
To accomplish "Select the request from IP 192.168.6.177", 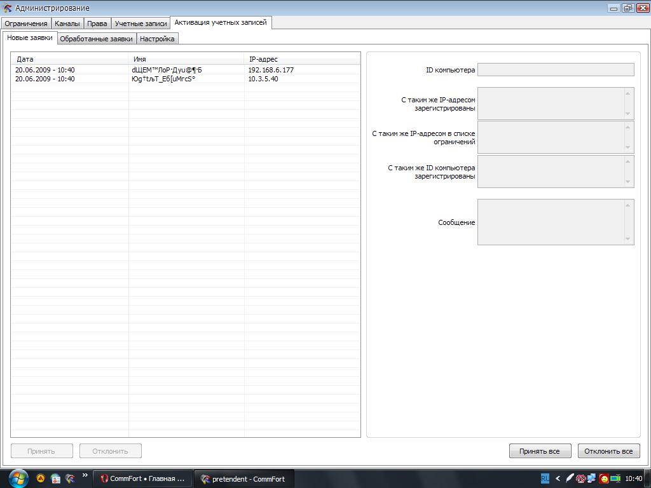I will pos(184,70).
